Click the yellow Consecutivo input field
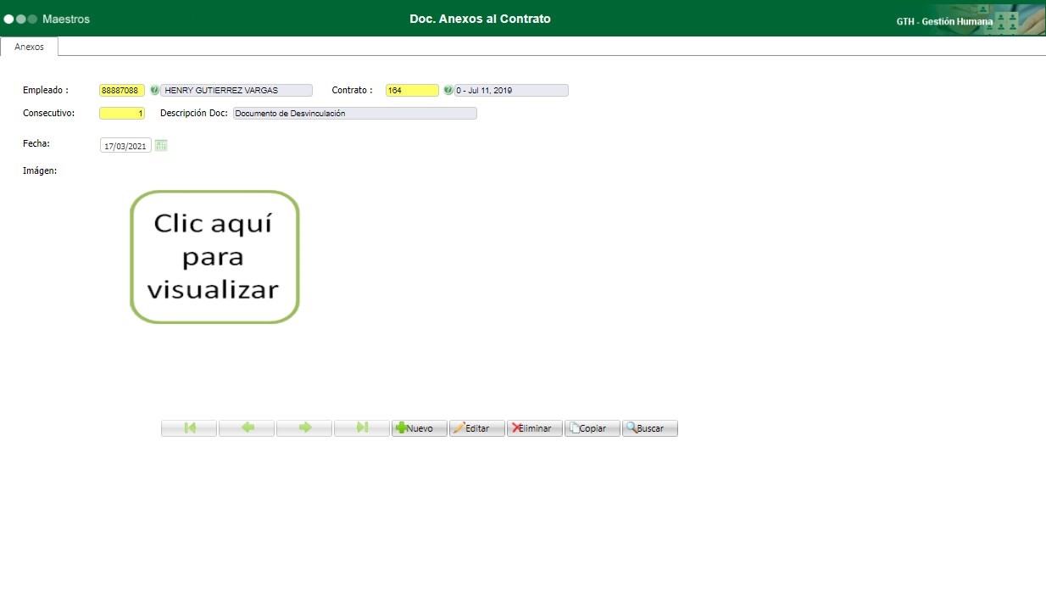This screenshot has height=592, width=1046. [x=121, y=113]
